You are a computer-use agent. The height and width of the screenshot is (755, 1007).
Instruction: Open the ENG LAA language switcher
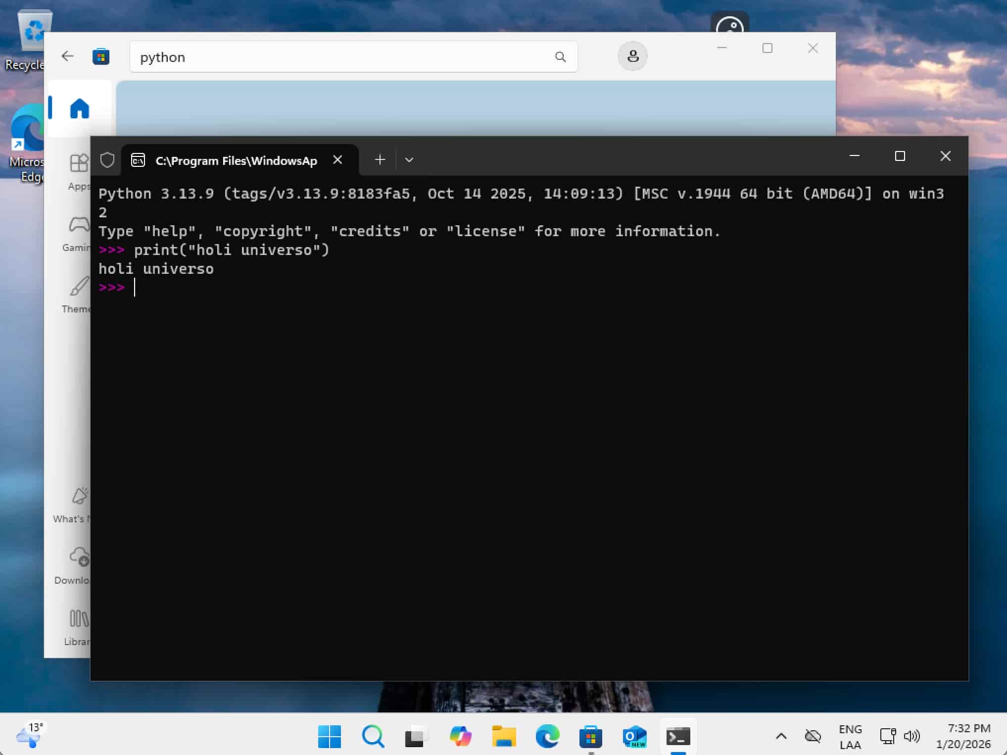coord(850,736)
